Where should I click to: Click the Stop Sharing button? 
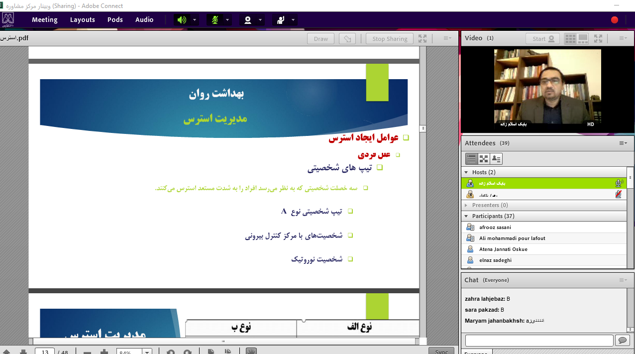click(390, 39)
